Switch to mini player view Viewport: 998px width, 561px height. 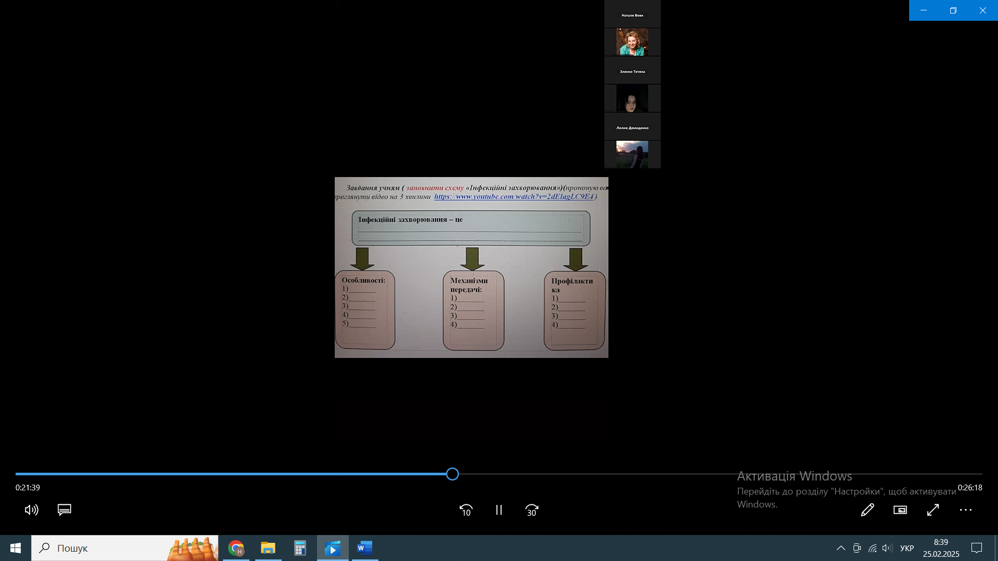click(x=900, y=510)
